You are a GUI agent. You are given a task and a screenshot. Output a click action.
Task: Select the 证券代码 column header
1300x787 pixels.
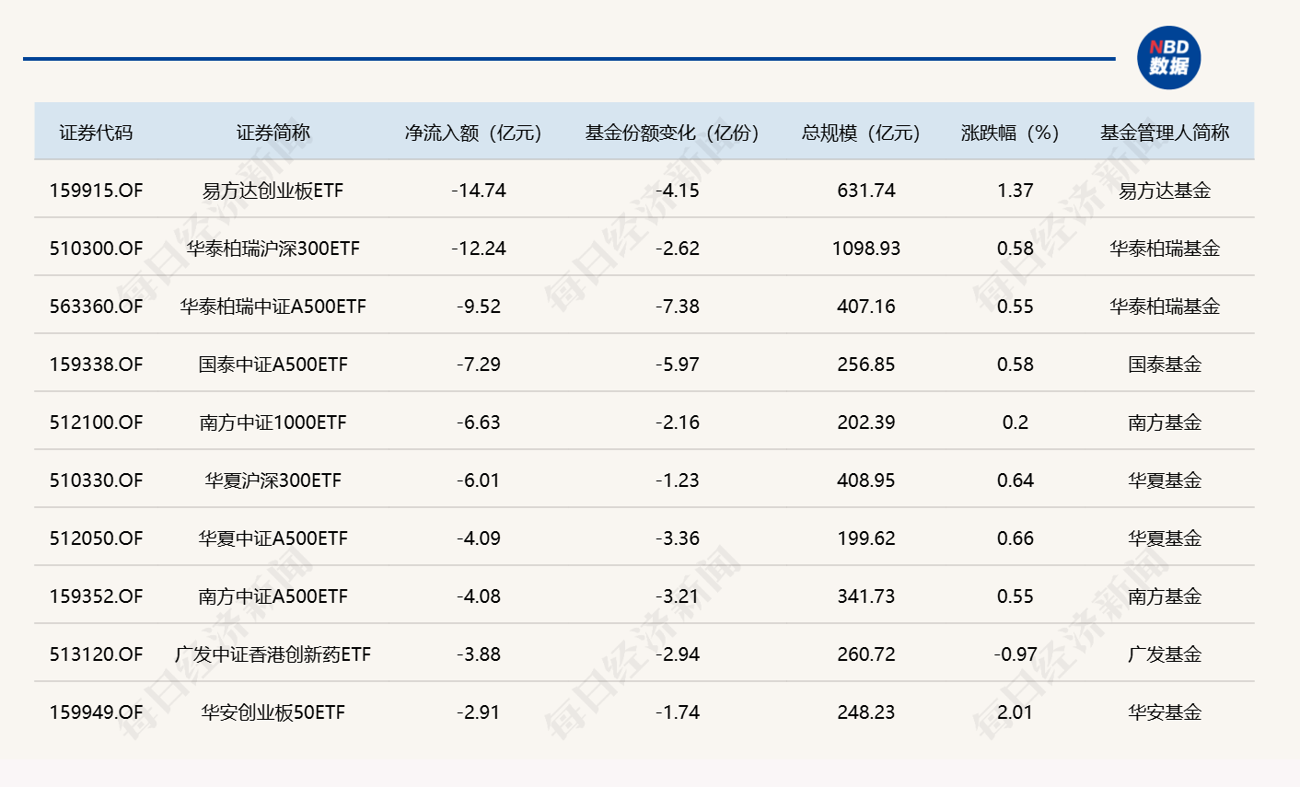tap(96, 133)
